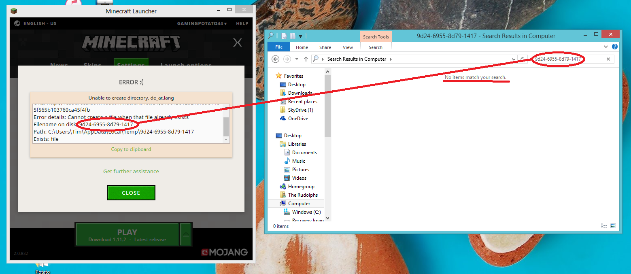Click the globe language icon in Minecraft Launcher
Screen dimensions: 631x274
pyautogui.click(x=17, y=23)
